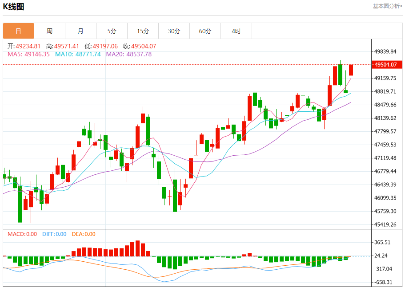Click the latest red candlestick
Viewport: 405px width, 287px height.
[351, 70]
